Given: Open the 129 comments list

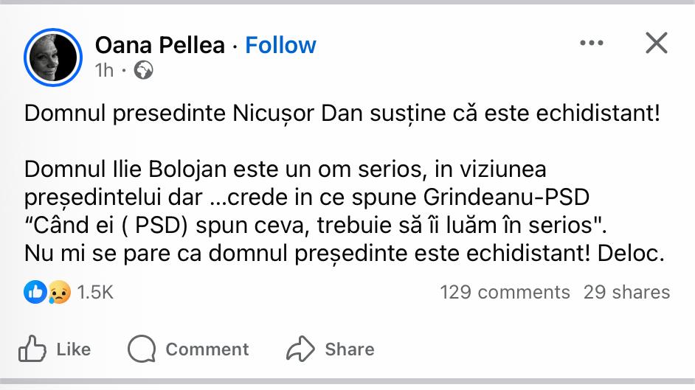Looking at the screenshot, I should [505, 293].
